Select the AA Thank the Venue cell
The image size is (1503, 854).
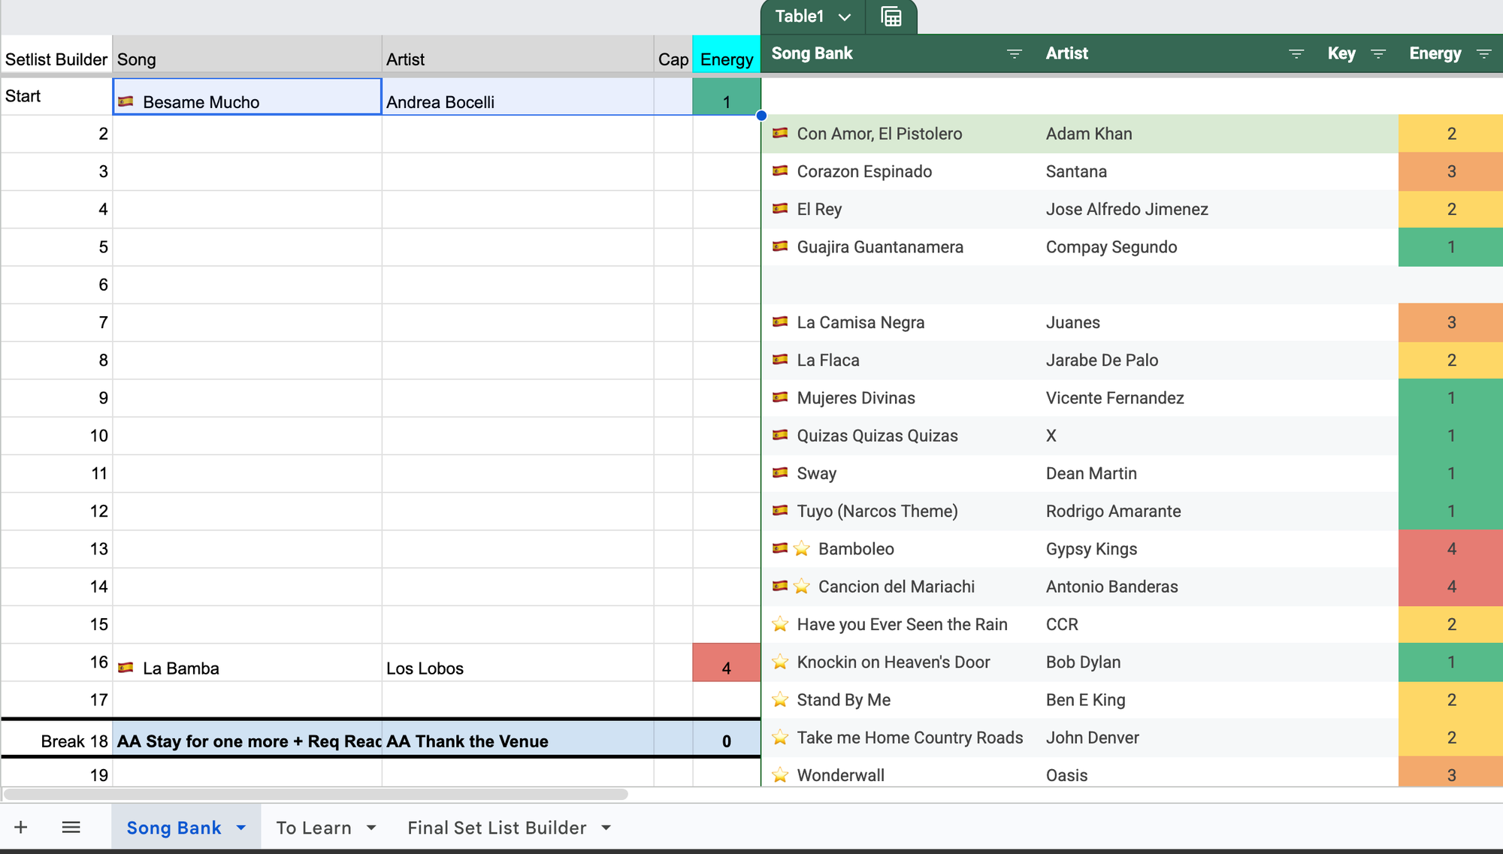click(x=518, y=739)
